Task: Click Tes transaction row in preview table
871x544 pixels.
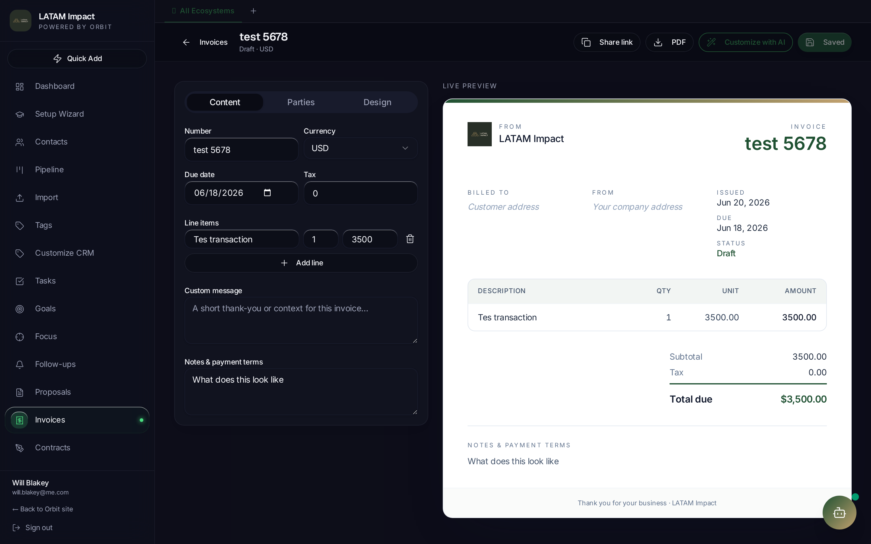Action: tap(647, 317)
